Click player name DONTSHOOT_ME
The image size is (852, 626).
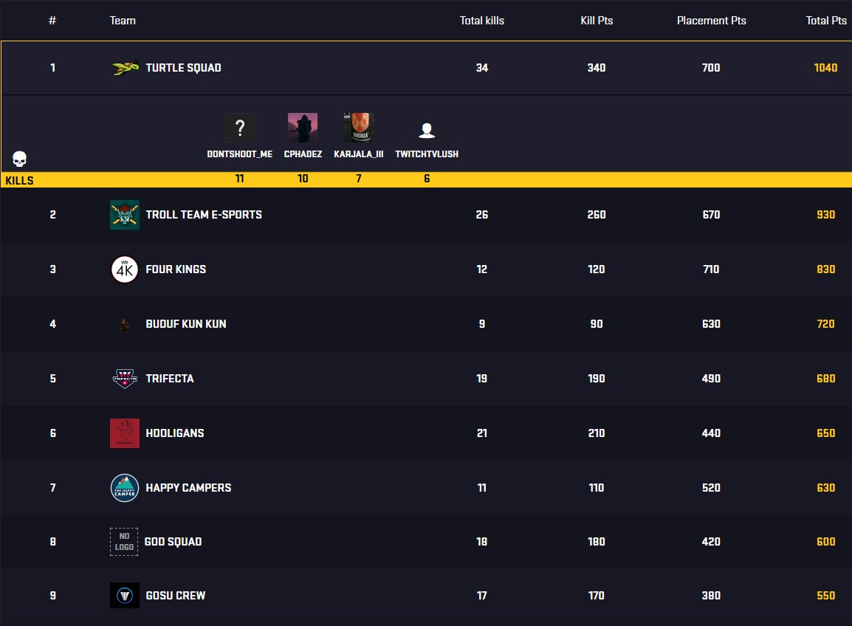click(x=240, y=154)
